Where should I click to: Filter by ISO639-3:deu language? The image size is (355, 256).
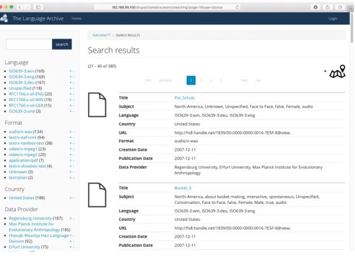pos(22,83)
